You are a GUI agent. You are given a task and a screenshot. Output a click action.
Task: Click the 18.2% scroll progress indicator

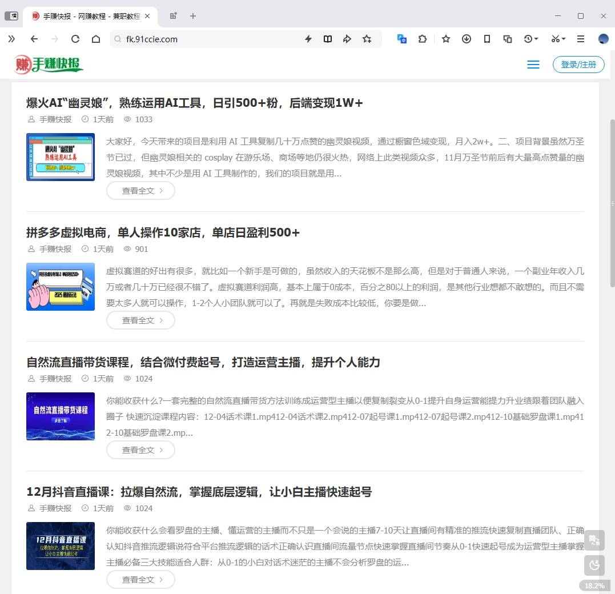coord(594,585)
